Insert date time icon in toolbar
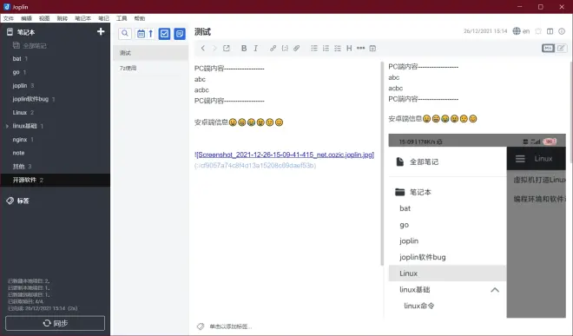The width and height of the screenshot is (573, 336). click(x=372, y=49)
